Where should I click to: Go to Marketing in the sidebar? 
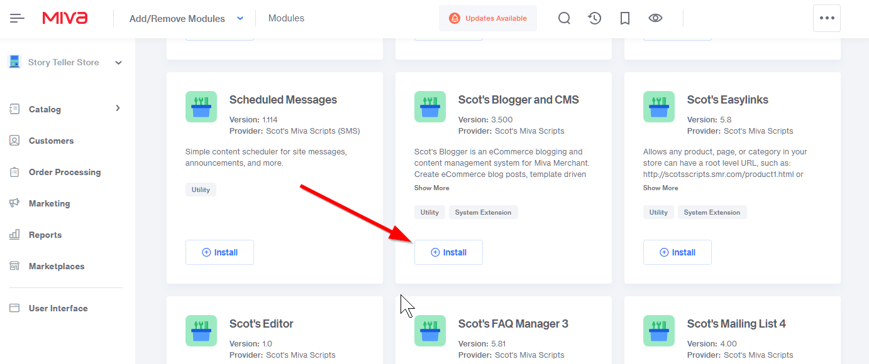click(49, 203)
